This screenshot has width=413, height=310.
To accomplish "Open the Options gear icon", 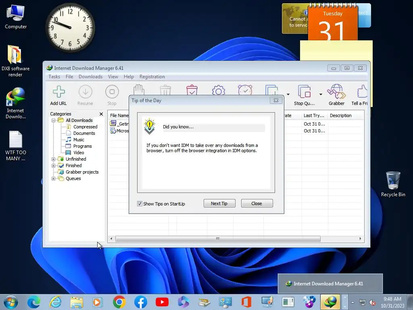I will tap(219, 90).
